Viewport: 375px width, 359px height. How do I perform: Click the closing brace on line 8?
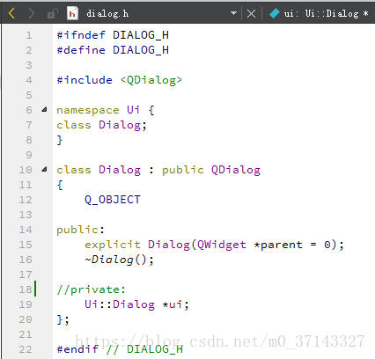point(60,140)
